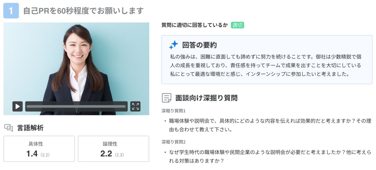The width and height of the screenshot is (376, 170).
Task: Click the 質問に適切に回答しているか label
Action: pos(195,25)
